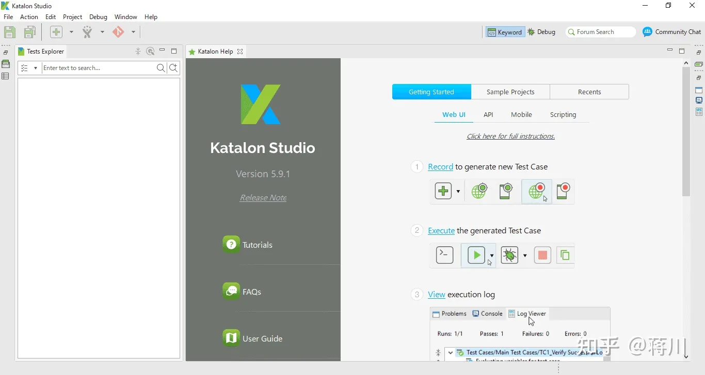Viewport: 705px width, 375px height.
Task: Click the Jira integration toolbar icon
Action: tap(87, 32)
